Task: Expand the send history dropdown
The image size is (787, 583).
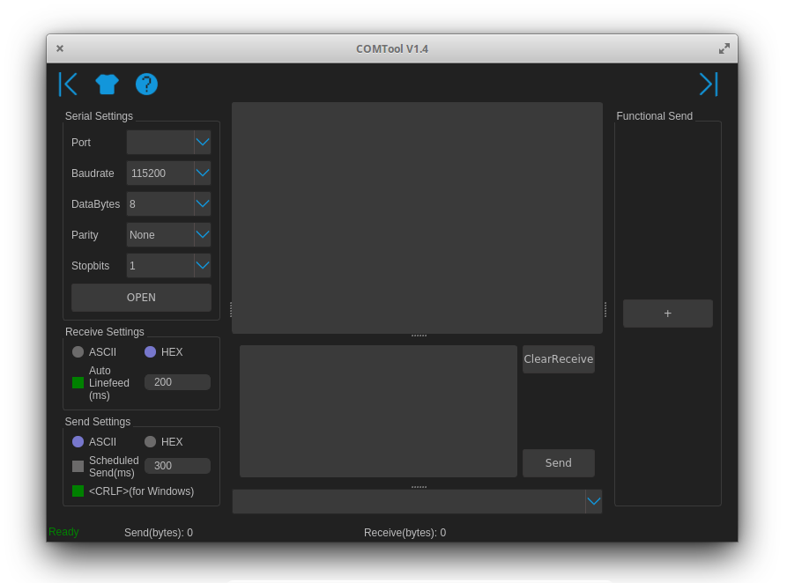Action: 593,501
